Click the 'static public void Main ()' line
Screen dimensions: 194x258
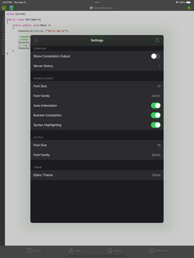tap(32, 25)
